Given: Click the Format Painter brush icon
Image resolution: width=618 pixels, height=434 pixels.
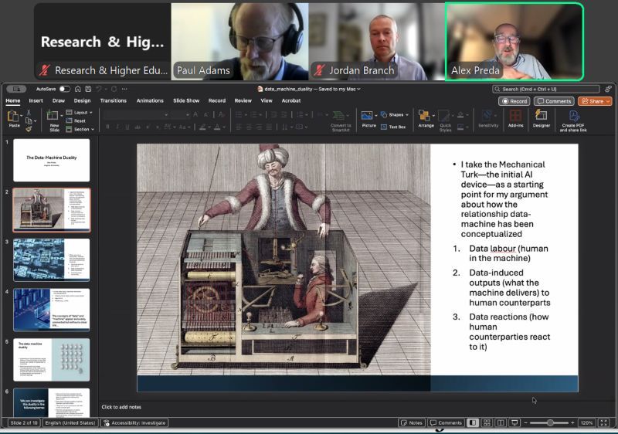Looking at the screenshot, I should pyautogui.click(x=29, y=129).
